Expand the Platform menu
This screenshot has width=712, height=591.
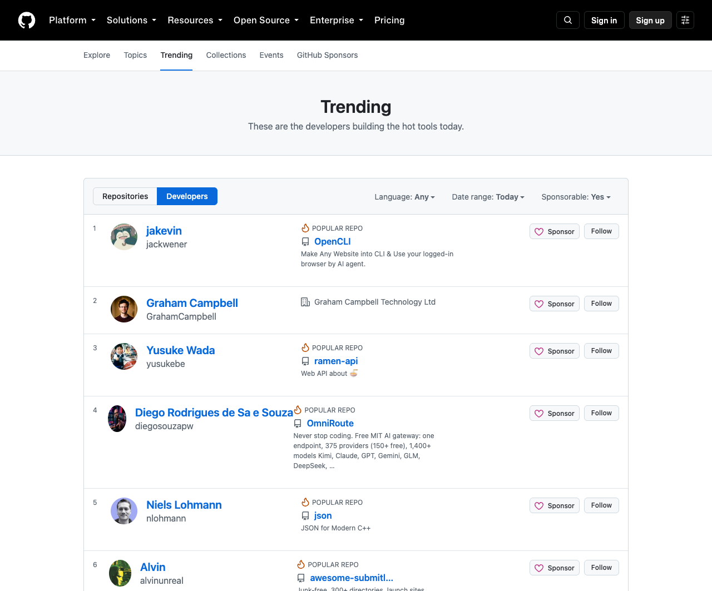[x=72, y=20]
